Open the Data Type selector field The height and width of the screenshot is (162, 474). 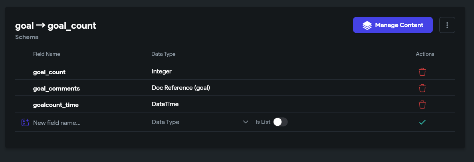[x=200, y=122]
